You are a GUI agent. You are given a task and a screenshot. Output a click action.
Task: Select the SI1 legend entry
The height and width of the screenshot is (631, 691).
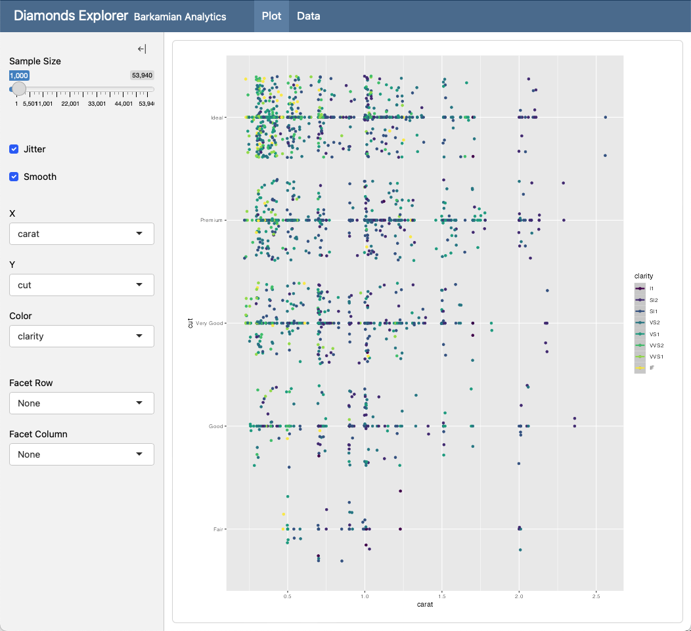point(640,311)
